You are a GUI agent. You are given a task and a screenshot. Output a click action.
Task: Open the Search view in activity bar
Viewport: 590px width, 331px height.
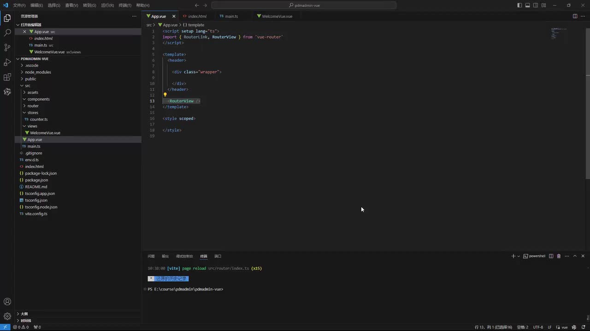(7, 33)
